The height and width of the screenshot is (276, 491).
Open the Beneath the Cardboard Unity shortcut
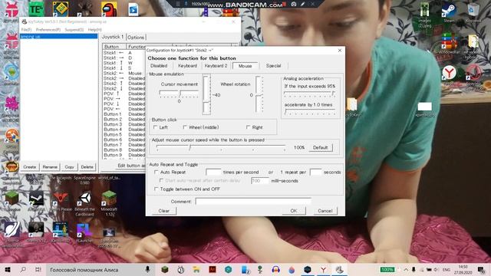[x=84, y=203]
